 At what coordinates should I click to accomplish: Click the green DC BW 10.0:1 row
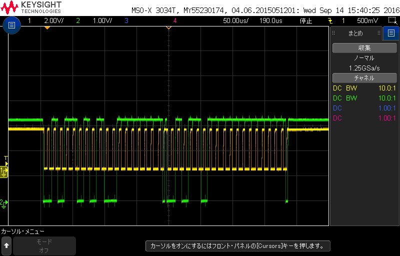[364, 98]
